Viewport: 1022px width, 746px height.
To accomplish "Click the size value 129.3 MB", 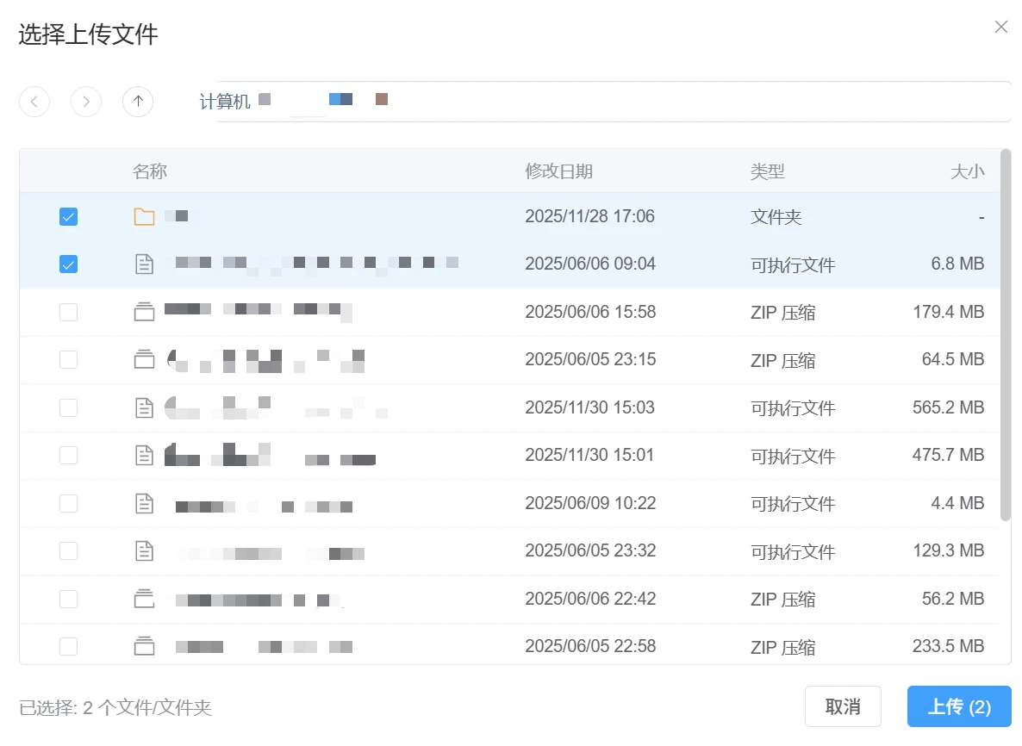I will [949, 551].
